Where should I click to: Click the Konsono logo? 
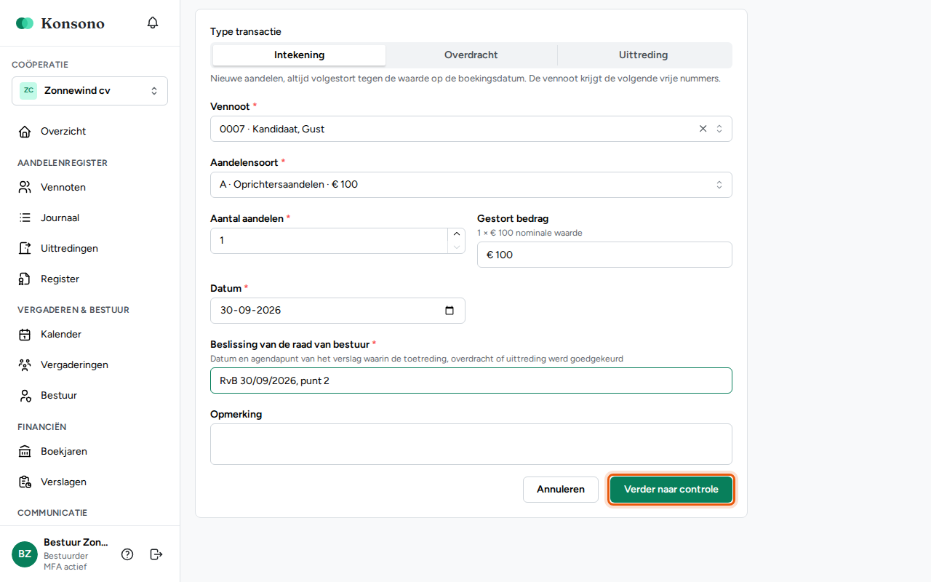tap(60, 23)
